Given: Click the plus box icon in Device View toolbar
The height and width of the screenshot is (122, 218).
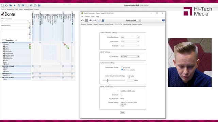Looking at the screenshot, I should tap(99, 20).
